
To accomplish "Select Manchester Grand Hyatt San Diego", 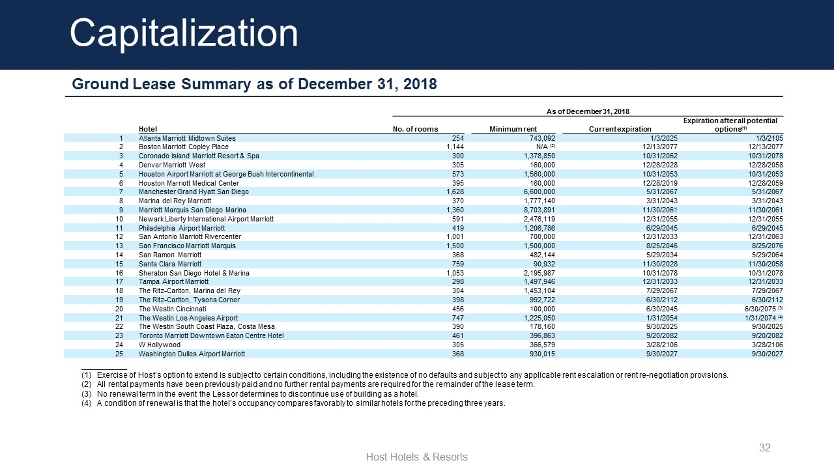I will (194, 192).
